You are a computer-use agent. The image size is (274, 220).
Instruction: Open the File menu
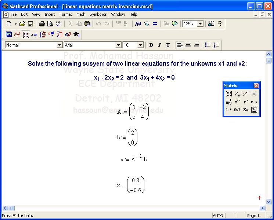tap(14, 14)
